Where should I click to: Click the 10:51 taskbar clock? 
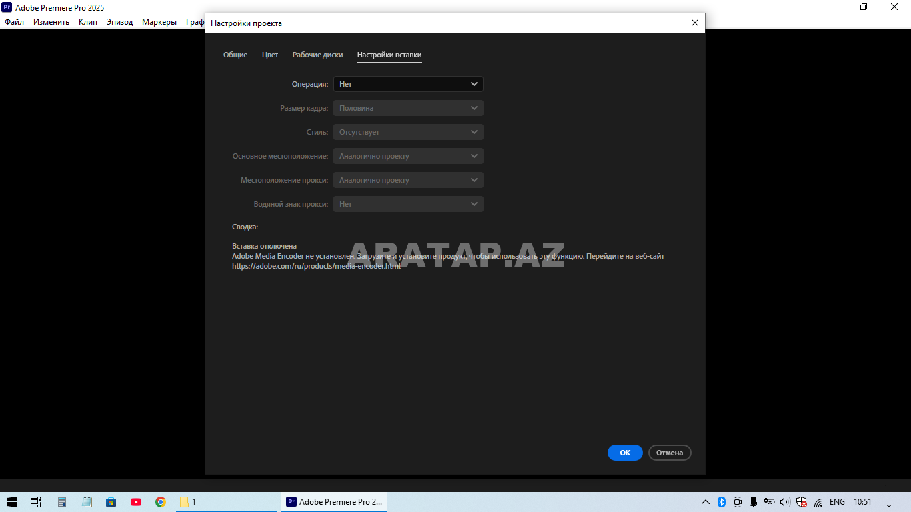coord(862,502)
